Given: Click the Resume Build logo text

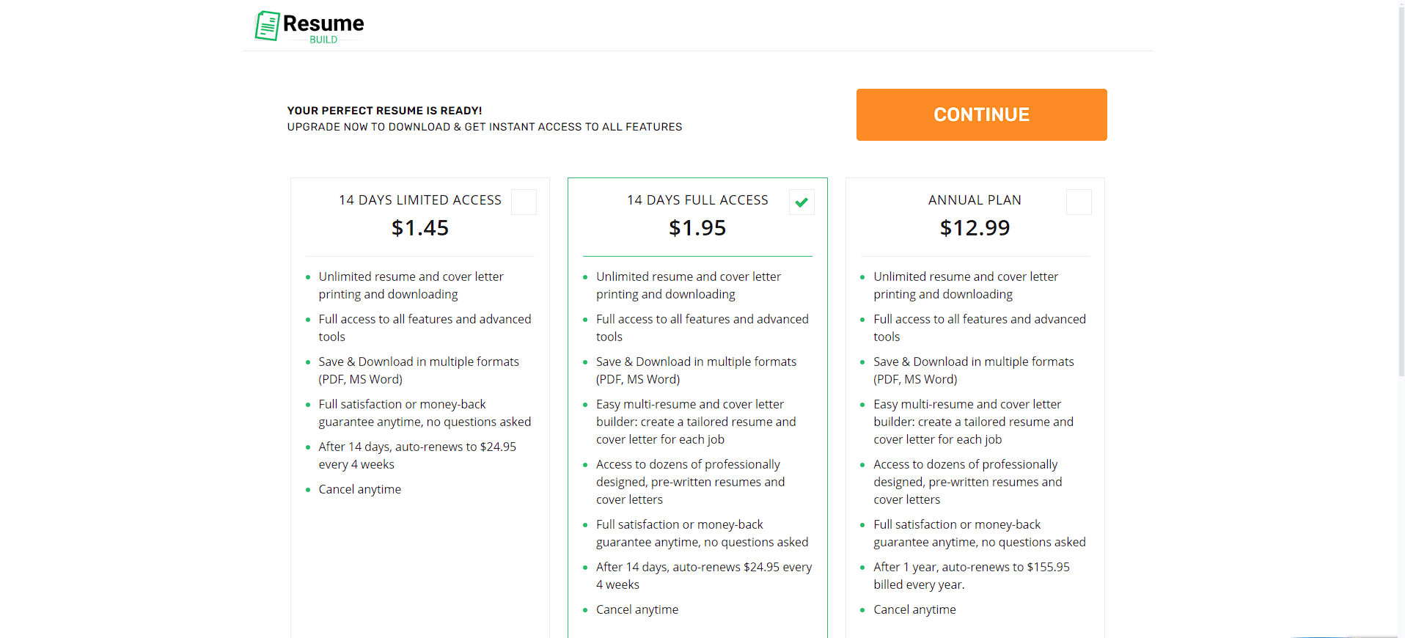Looking at the screenshot, I should 323,24.
